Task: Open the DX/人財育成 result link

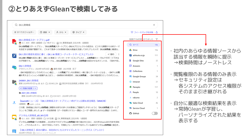Action: click(x=25, y=66)
